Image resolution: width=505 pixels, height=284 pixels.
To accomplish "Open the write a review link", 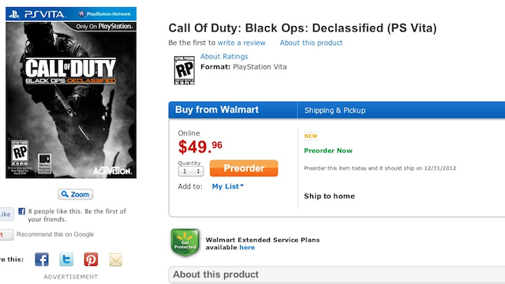I will (241, 43).
